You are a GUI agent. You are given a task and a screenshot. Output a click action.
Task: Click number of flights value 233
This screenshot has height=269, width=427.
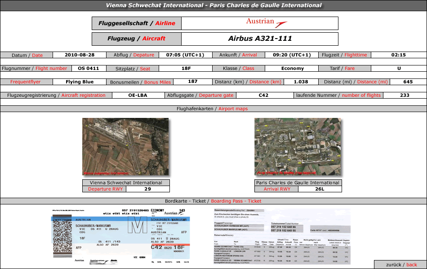coord(405,95)
